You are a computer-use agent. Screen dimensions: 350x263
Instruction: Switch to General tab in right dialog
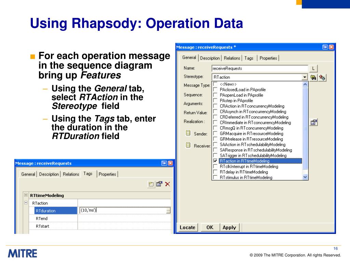(189, 58)
